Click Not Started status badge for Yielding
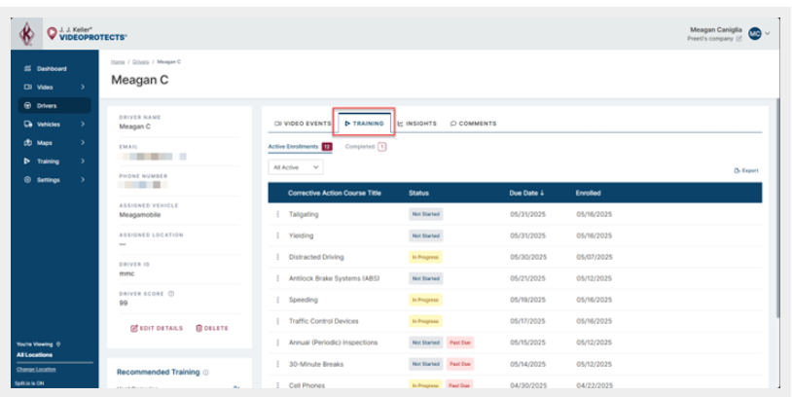Image resolution: width=792 pixels, height=397 pixels. tap(426, 235)
